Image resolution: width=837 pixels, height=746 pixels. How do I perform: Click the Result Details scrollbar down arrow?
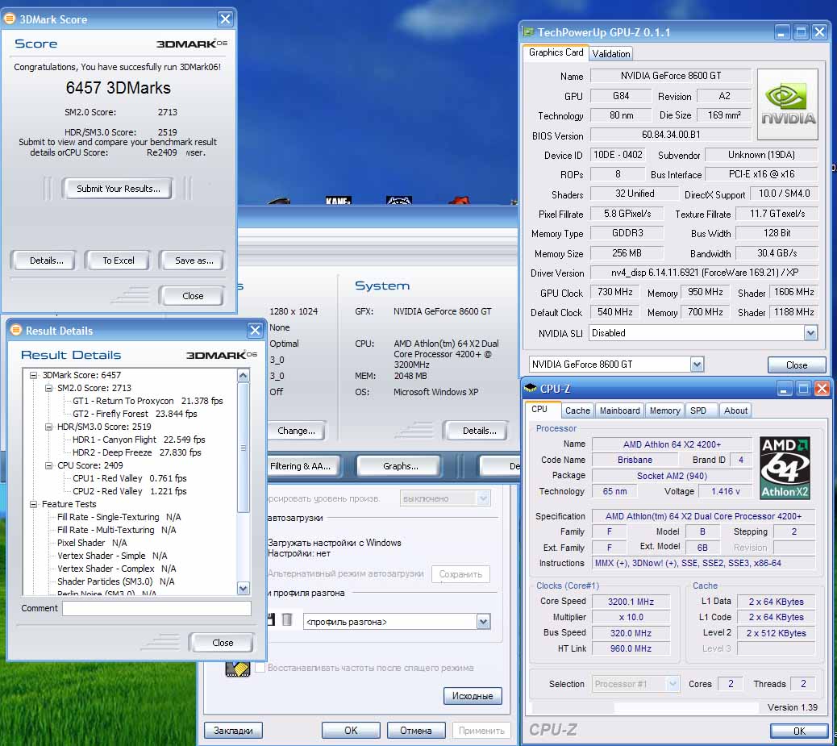243,589
